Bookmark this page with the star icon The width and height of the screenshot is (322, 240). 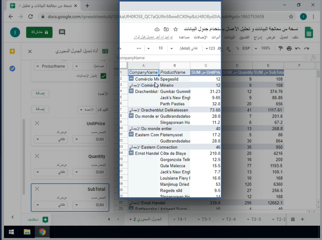(x=291, y=17)
